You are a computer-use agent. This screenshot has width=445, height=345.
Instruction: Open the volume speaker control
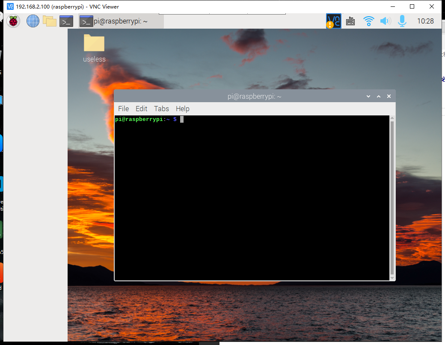point(386,21)
